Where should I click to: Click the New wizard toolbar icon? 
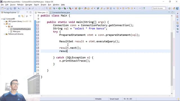2,8
